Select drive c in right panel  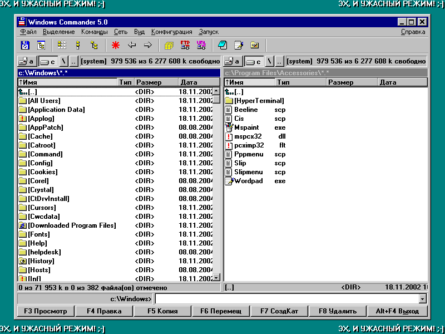(x=254, y=61)
